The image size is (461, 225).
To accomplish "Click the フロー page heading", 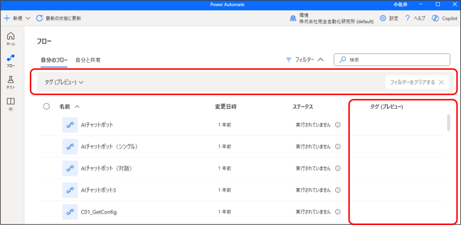I will (44, 41).
